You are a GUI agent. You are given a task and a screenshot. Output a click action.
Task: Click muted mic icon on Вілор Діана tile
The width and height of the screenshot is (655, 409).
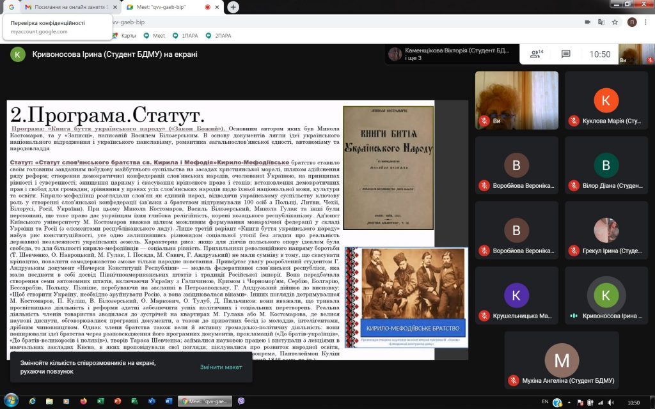point(574,185)
